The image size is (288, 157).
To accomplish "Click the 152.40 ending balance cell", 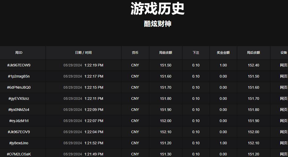I will [x=253, y=65].
